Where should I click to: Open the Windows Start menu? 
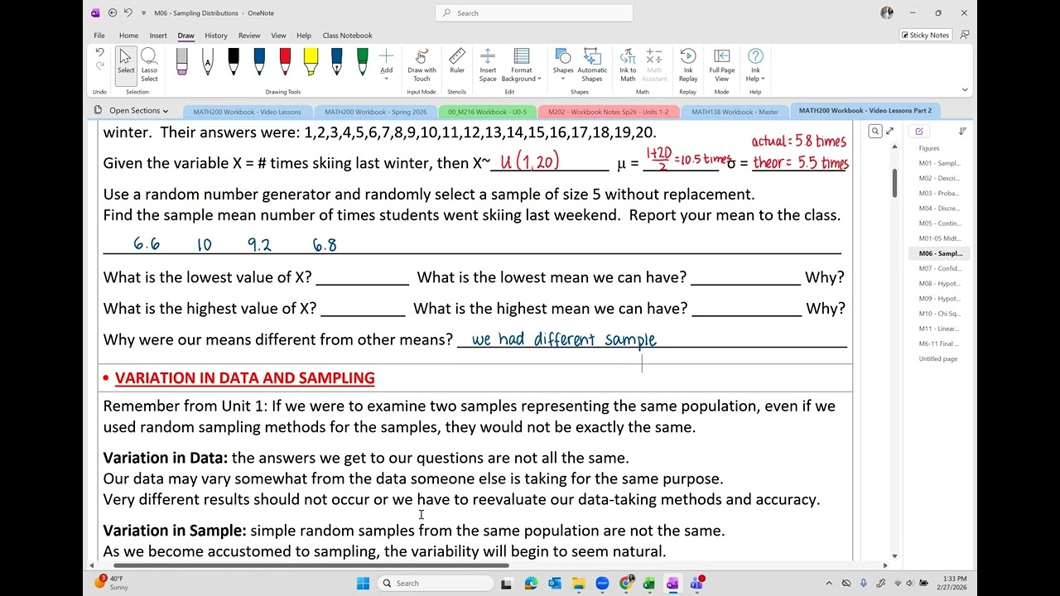click(x=363, y=584)
